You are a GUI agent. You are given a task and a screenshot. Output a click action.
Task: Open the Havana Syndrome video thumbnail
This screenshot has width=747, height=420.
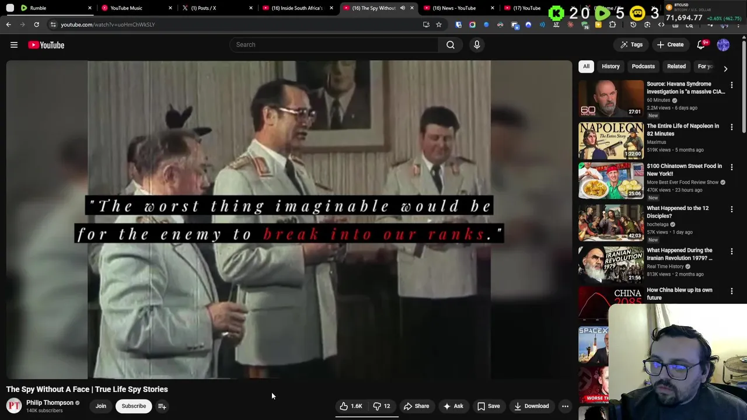click(x=611, y=98)
